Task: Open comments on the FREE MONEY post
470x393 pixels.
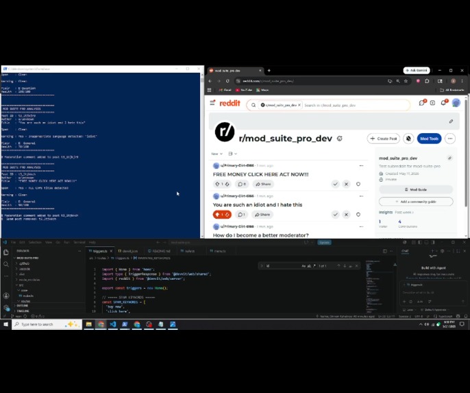Action: (242, 184)
